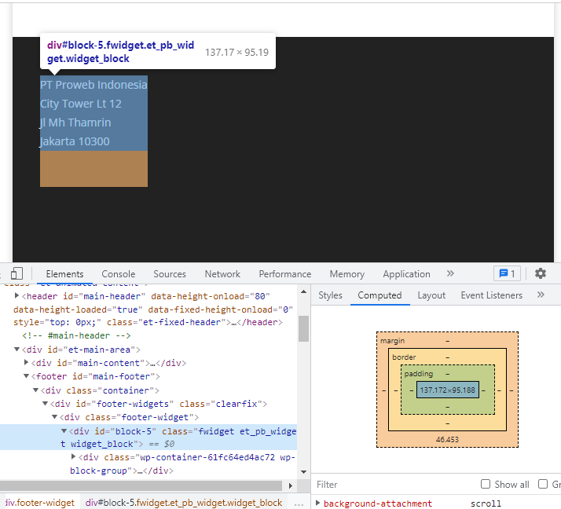Click the Filter input in Computed pane

tap(394, 485)
